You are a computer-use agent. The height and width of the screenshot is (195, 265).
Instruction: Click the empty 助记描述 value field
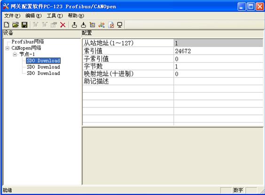pos(218,81)
